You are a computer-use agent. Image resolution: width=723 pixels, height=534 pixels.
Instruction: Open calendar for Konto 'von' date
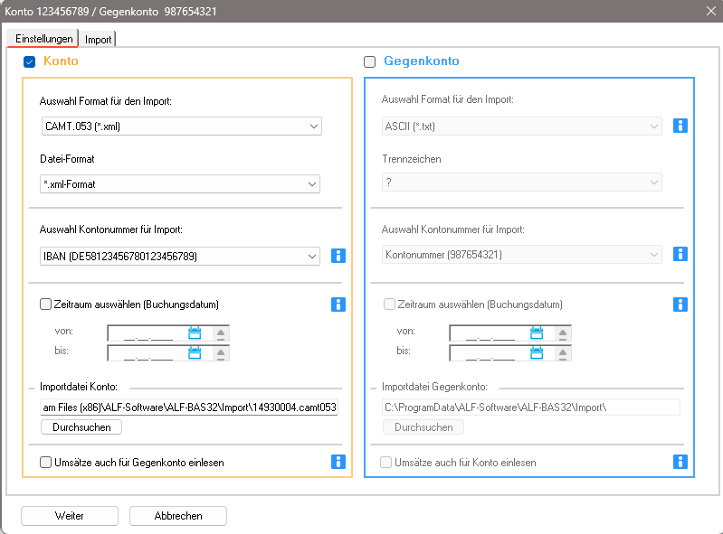click(195, 333)
